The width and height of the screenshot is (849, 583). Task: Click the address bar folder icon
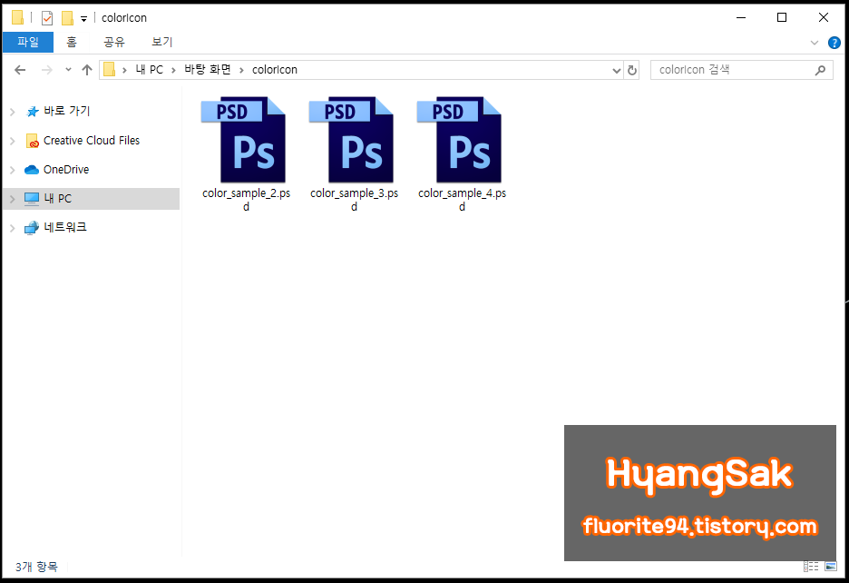click(110, 69)
